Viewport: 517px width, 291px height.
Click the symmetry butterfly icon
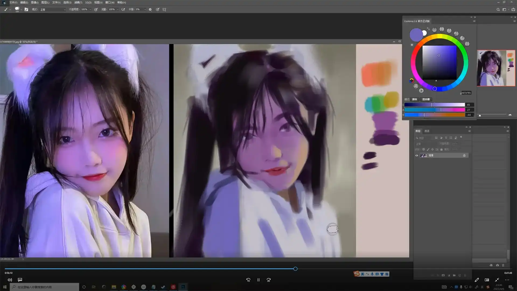pos(164,9)
